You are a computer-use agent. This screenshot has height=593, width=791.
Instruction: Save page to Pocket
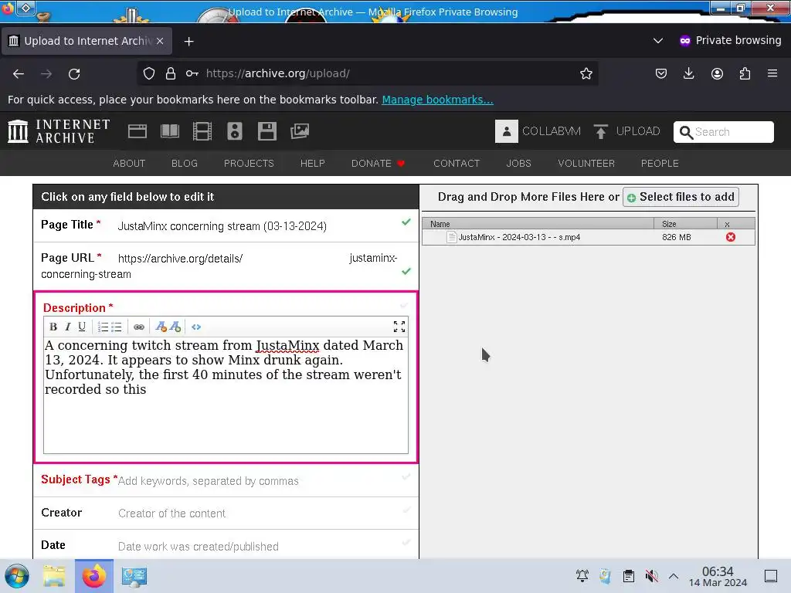[661, 73]
